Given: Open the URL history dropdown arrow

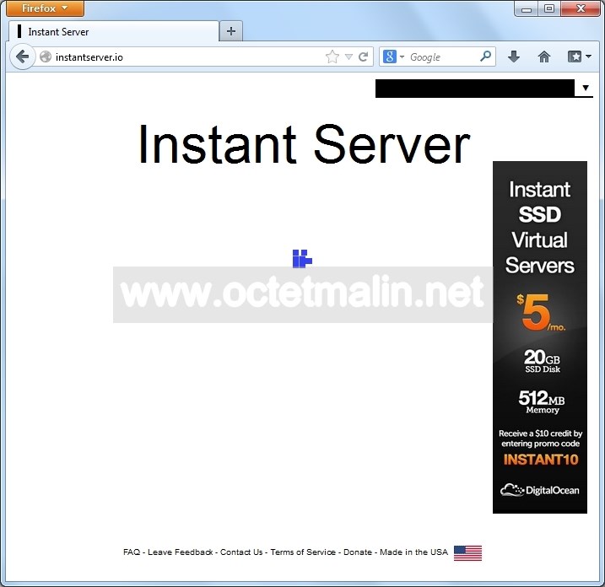Looking at the screenshot, I should [x=348, y=57].
